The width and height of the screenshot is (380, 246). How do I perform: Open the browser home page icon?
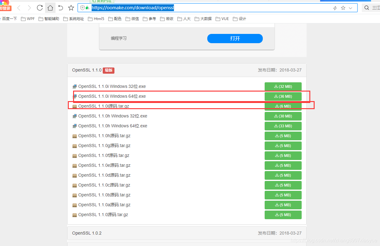pyautogui.click(x=50, y=8)
